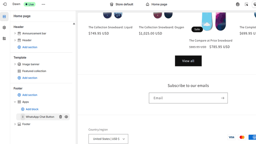Add block to Apps section
Image resolution: width=256 pixels, height=144 pixels.
pyautogui.click(x=30, y=109)
